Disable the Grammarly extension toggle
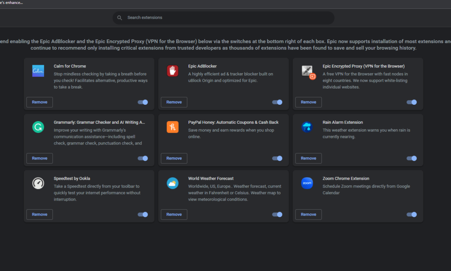This screenshot has height=271, width=451. pos(143,158)
